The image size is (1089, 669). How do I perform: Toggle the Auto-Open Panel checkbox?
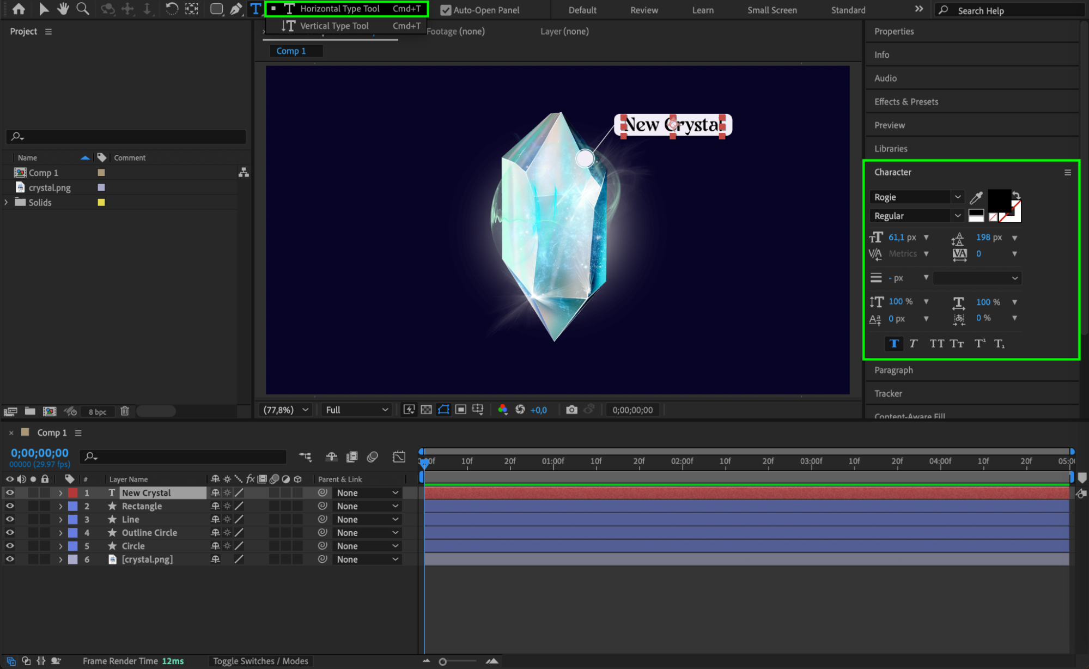point(446,10)
